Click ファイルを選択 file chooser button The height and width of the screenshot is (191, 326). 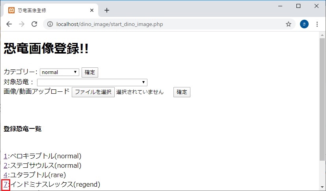point(93,92)
